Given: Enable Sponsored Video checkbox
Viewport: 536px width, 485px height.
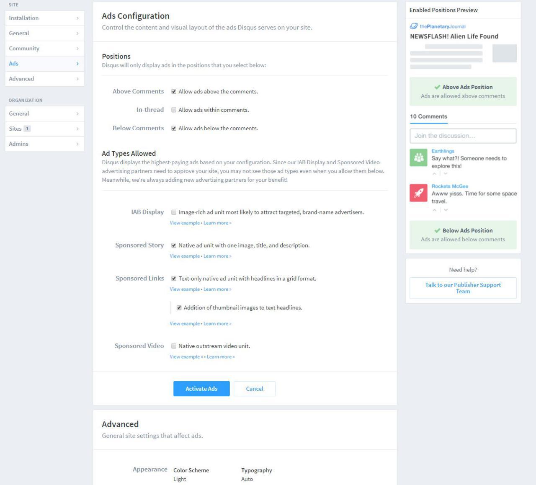Looking at the screenshot, I should [174, 346].
